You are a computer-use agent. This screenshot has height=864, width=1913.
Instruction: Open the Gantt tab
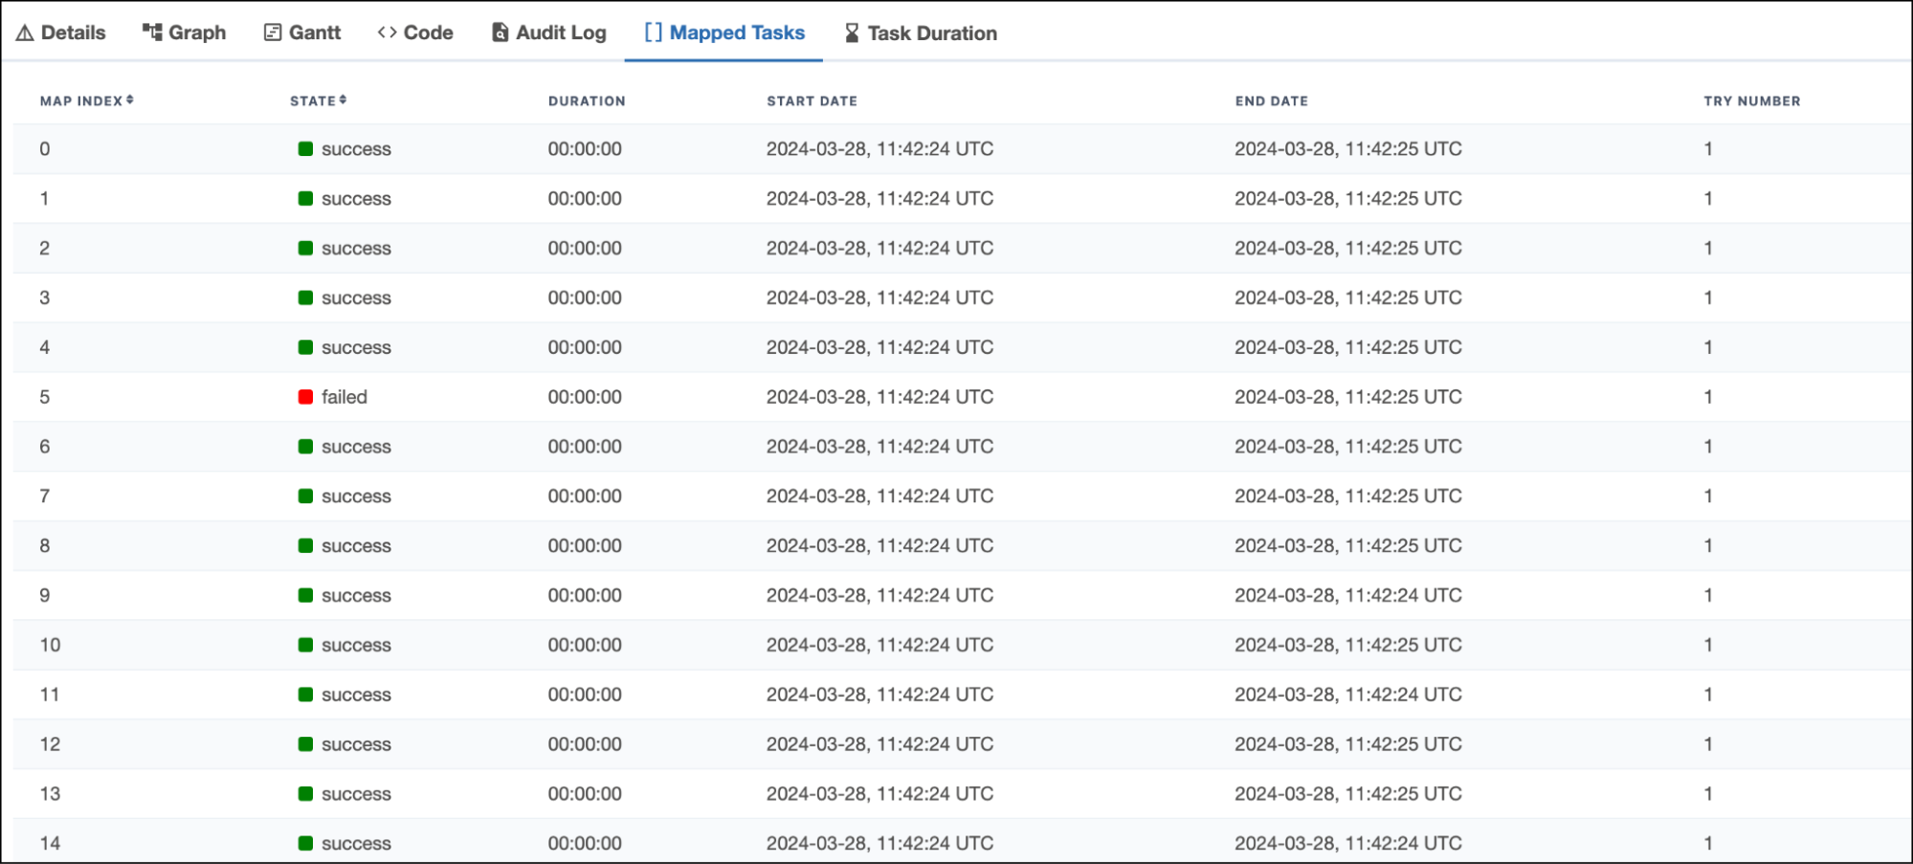(314, 33)
